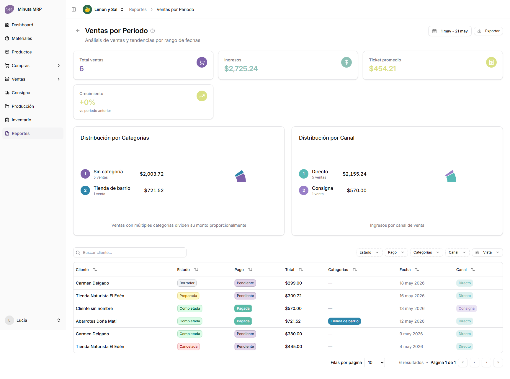Click the Exportar button
The height and width of the screenshot is (379, 510).
pos(488,31)
